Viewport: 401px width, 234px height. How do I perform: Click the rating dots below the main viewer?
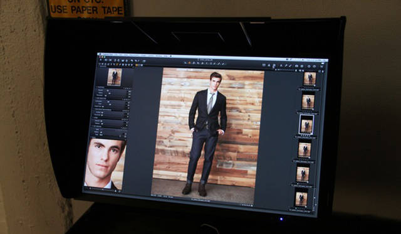(x=247, y=205)
